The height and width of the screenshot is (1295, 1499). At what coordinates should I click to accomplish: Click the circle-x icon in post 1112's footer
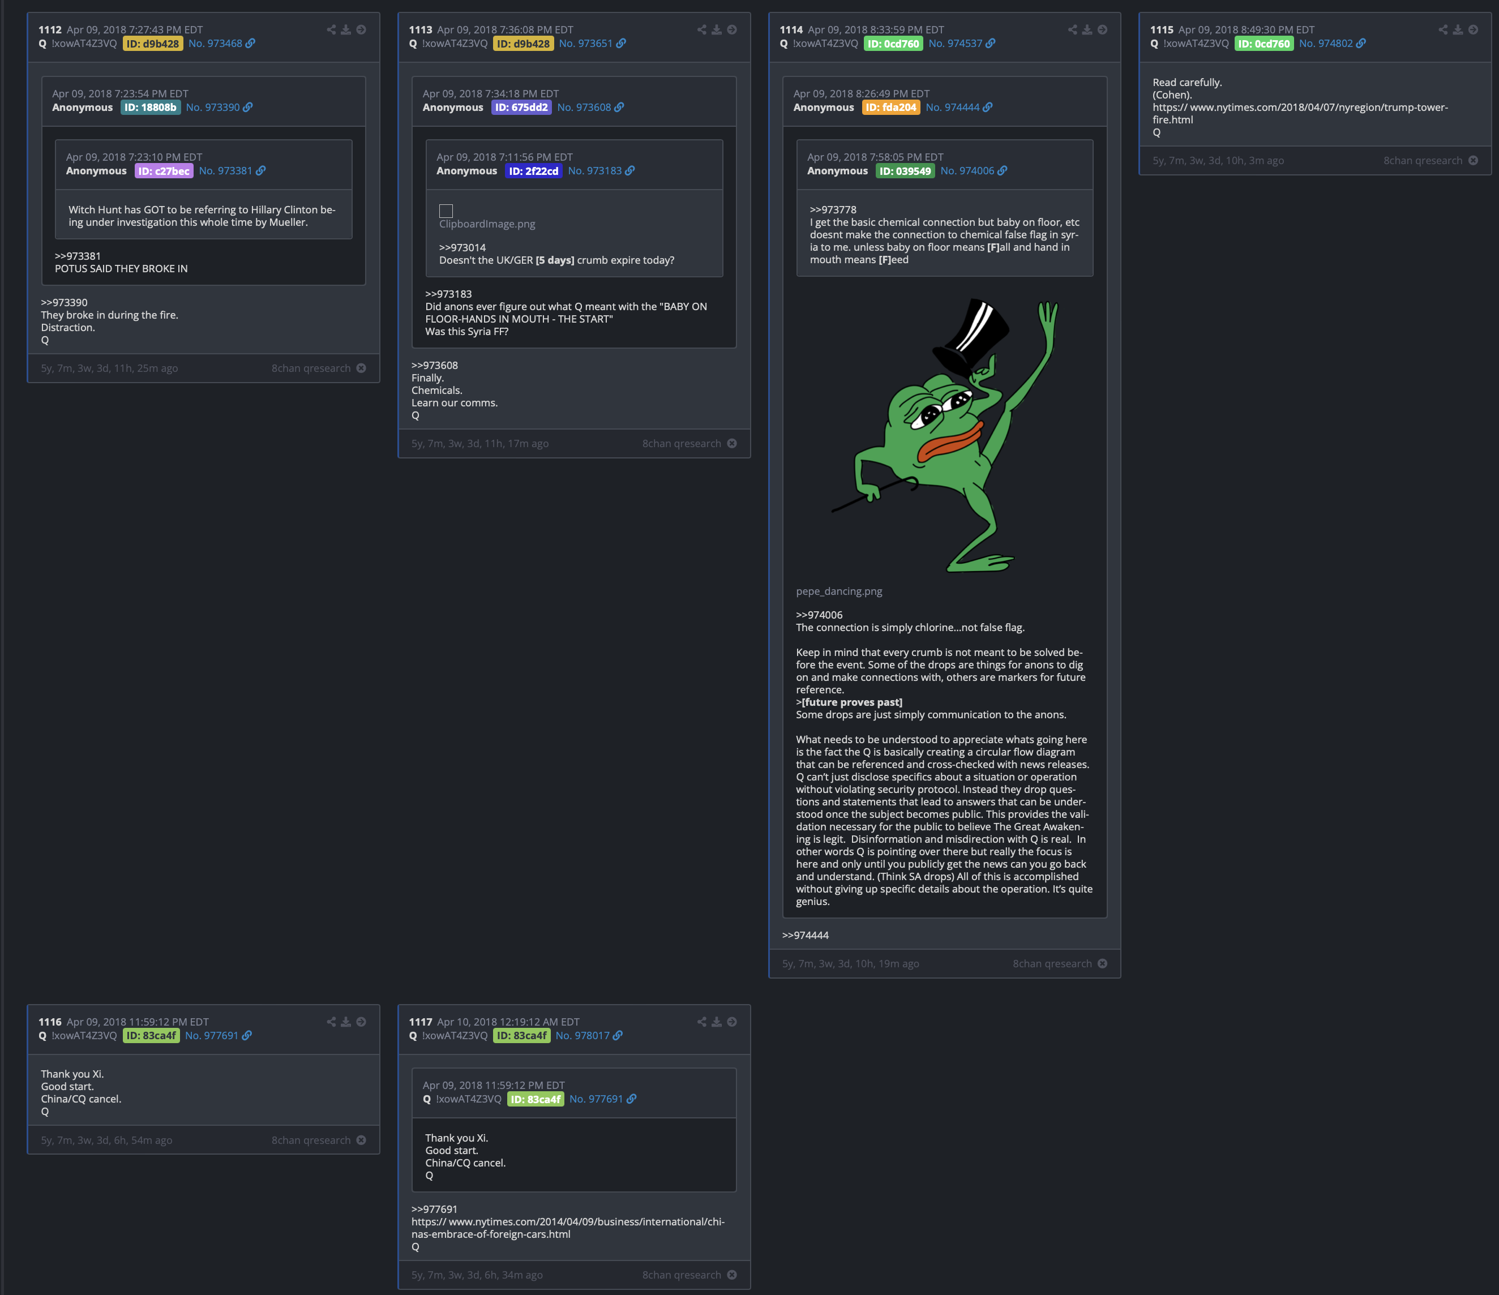(x=361, y=368)
